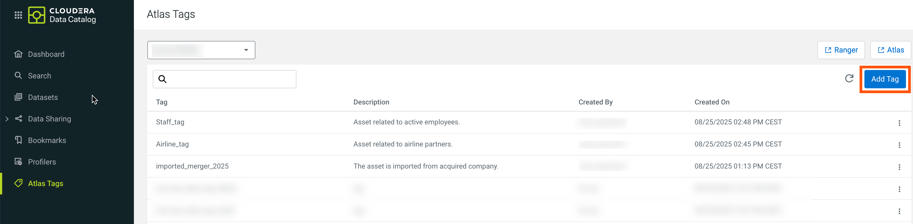Click the refresh tags icon
The image size is (913, 224).
(849, 78)
